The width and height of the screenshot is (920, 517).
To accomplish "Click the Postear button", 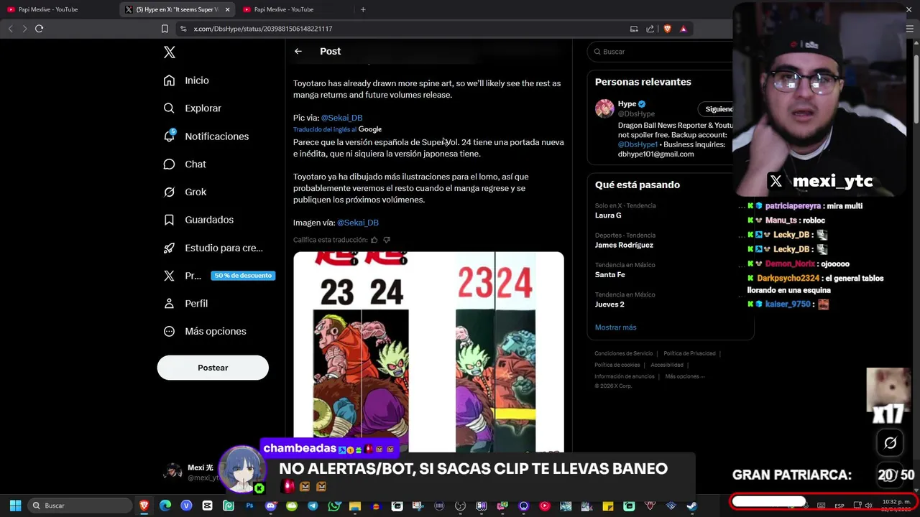I will pos(213,368).
